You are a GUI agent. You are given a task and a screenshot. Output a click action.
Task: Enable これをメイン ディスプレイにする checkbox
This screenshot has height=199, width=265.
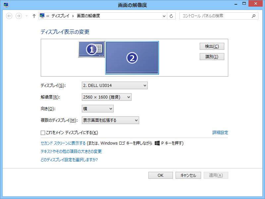click(x=43, y=133)
